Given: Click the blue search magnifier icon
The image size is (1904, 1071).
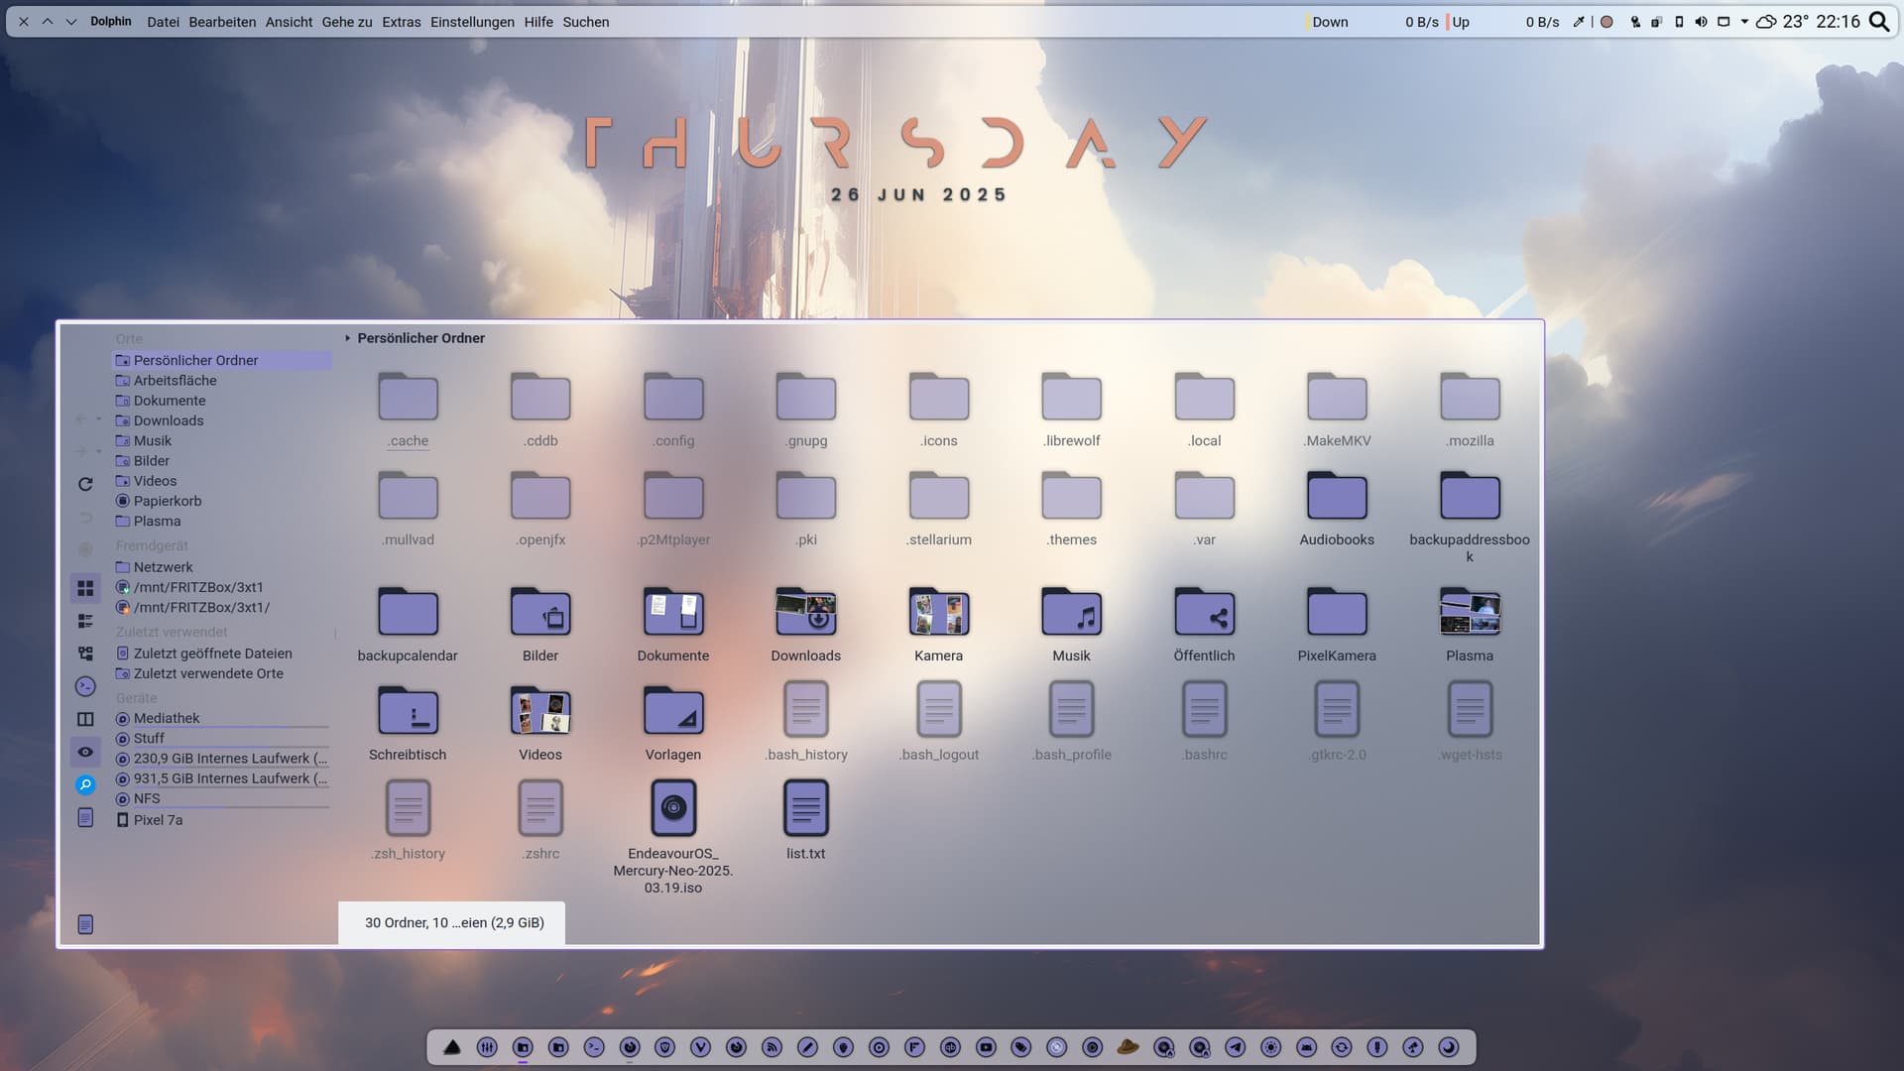Looking at the screenshot, I should 85,784.
